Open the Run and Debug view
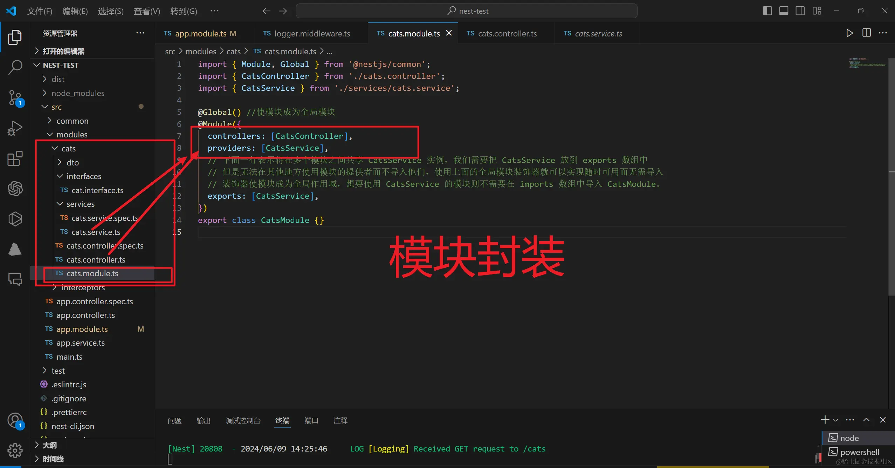Screen dimensions: 895x468 coord(15,128)
